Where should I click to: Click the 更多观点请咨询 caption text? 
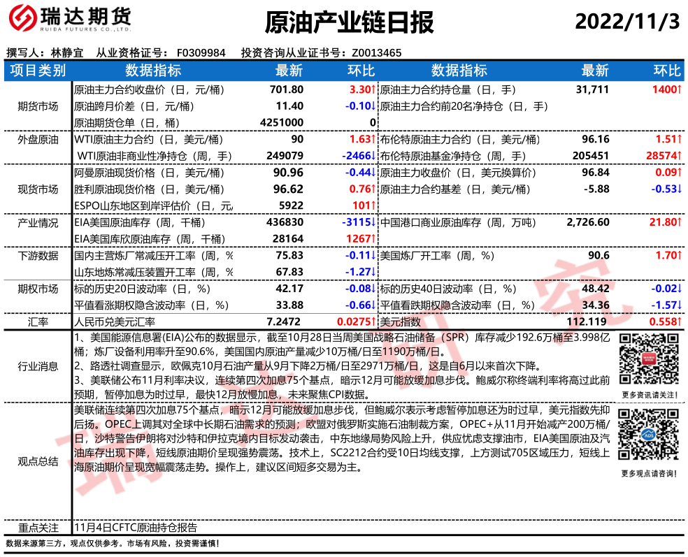(648, 474)
